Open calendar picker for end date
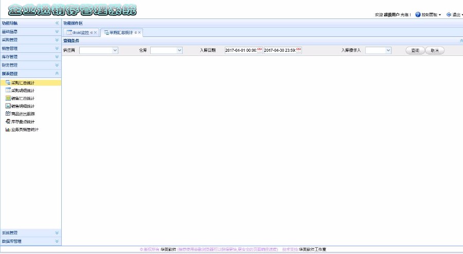 [x=299, y=50]
